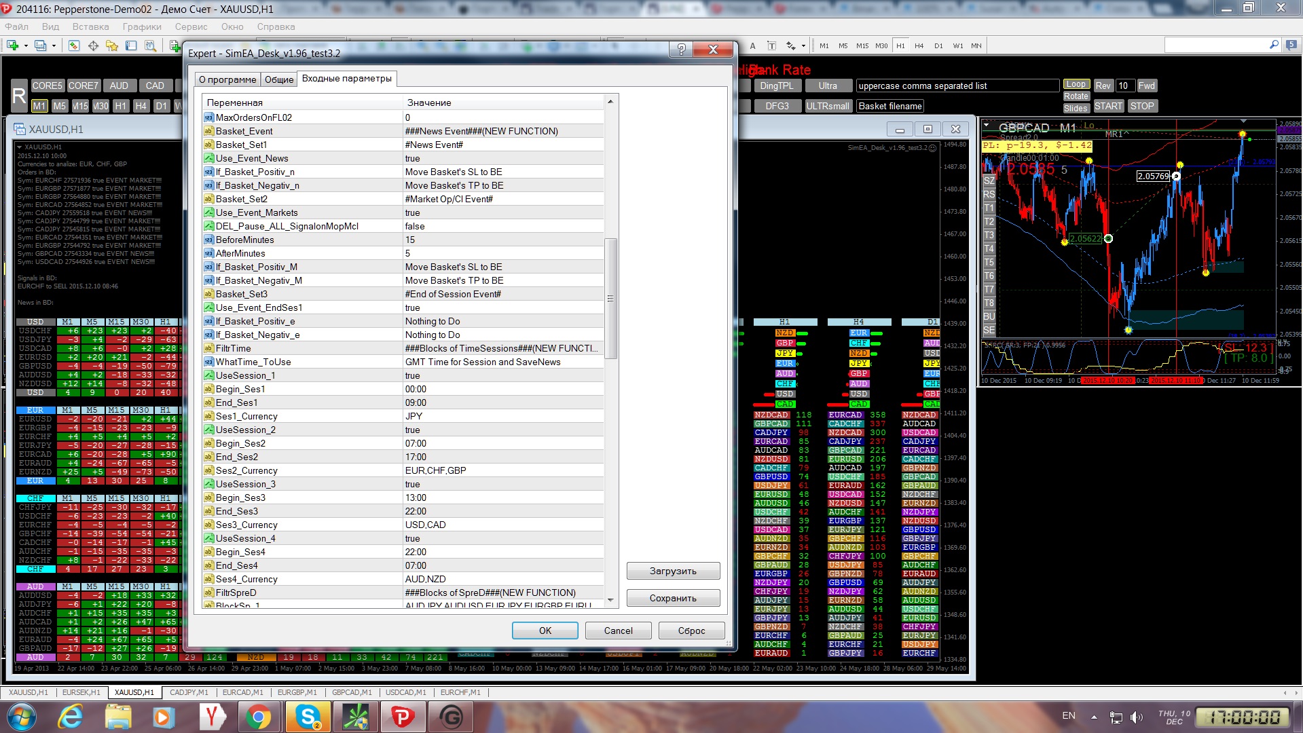Open Skype from the taskbar
1303x733 pixels.
coord(308,717)
